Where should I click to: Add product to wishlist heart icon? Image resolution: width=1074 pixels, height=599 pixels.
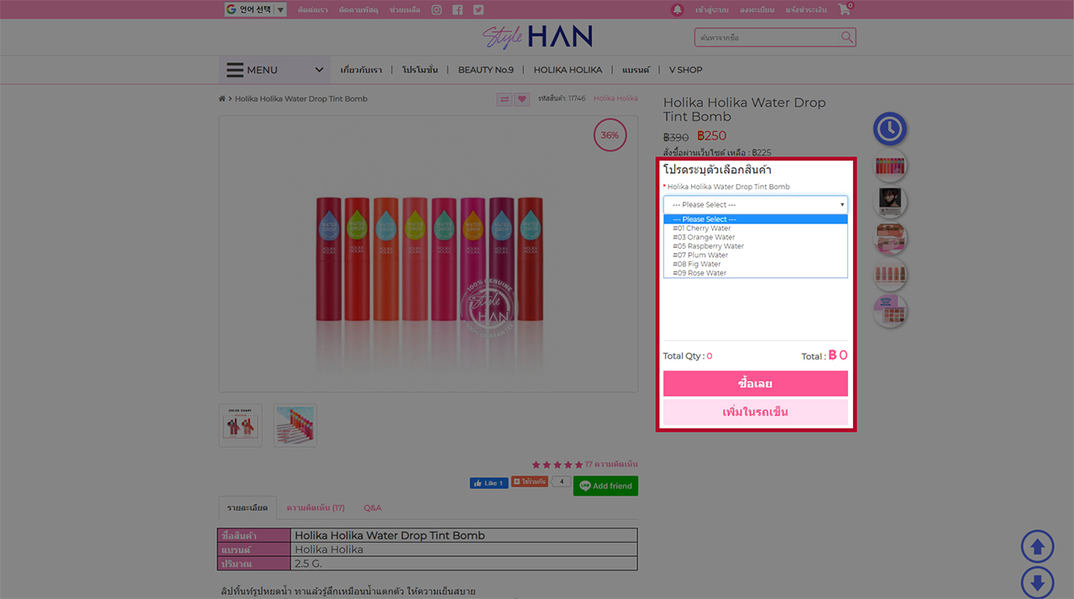[522, 99]
